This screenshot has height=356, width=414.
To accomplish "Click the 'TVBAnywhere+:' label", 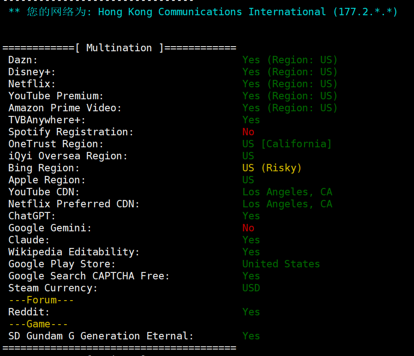I will point(47,120).
